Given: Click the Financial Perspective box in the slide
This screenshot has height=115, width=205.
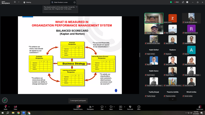Looking at the screenshot, I should 72,50.
